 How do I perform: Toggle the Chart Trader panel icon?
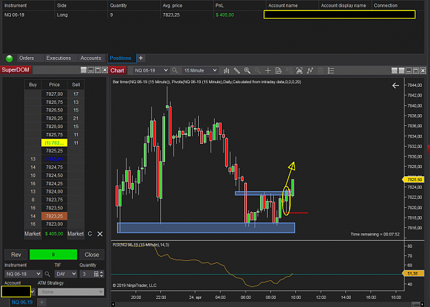pos(289,70)
